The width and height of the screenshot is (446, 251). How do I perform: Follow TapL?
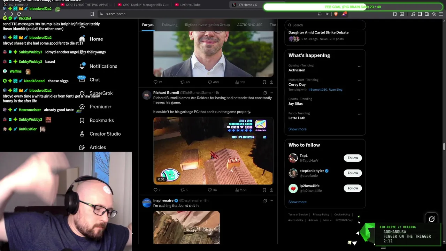[x=353, y=158]
